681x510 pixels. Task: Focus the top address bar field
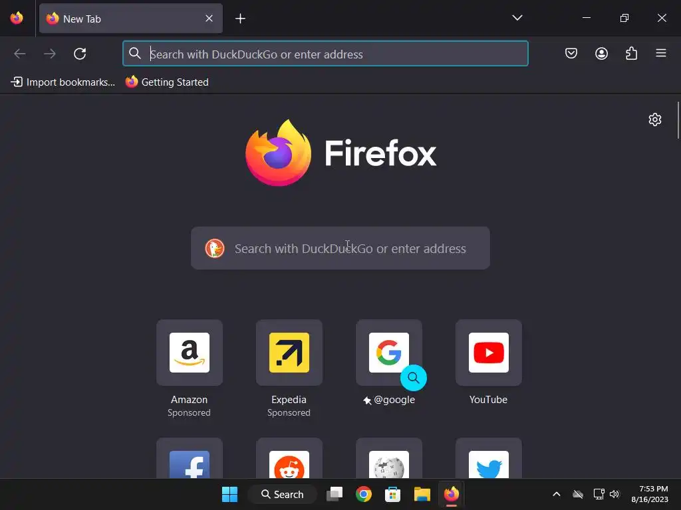325,54
